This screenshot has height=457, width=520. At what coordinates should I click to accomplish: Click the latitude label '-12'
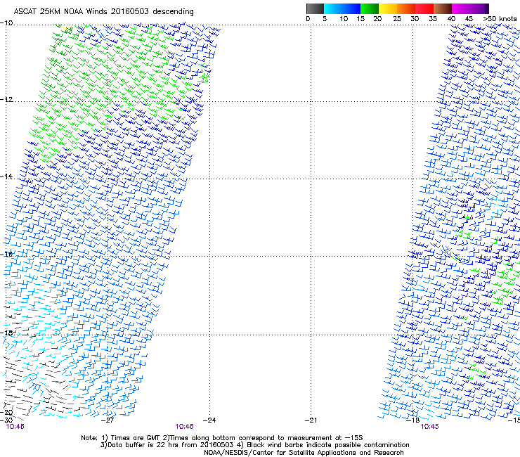pos(6,100)
